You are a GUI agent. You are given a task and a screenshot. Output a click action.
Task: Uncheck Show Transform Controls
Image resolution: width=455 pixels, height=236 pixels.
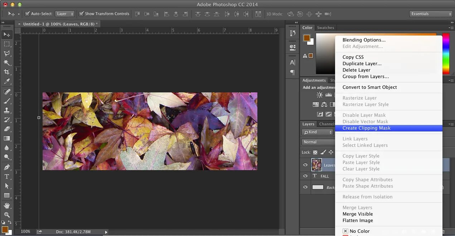click(82, 14)
